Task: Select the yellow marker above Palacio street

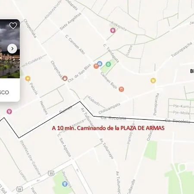Action: point(28,78)
